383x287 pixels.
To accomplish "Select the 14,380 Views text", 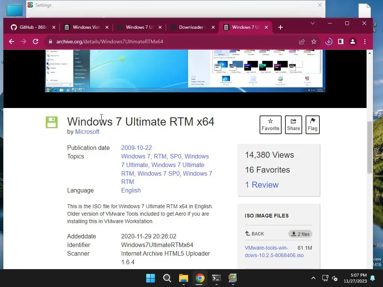I will pos(269,155).
